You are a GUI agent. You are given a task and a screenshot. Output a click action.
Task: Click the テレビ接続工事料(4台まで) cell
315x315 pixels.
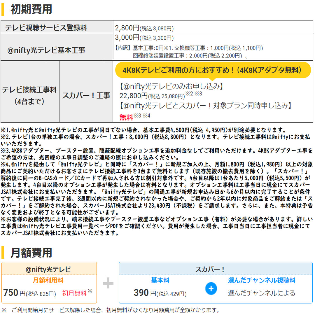pyautogui.click(x=30, y=92)
